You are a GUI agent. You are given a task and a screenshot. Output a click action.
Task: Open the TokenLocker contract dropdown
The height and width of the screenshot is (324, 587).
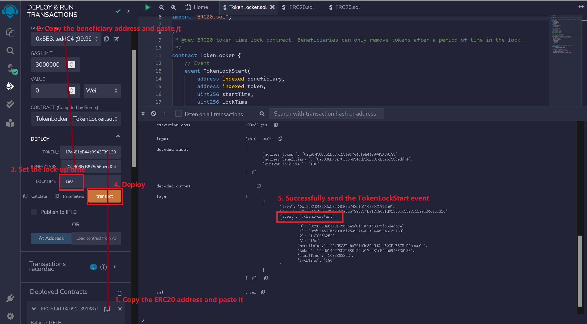(x=76, y=119)
